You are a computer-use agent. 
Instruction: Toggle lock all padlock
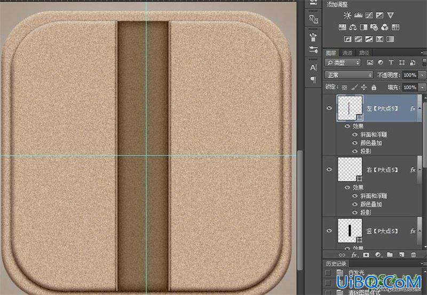374,87
